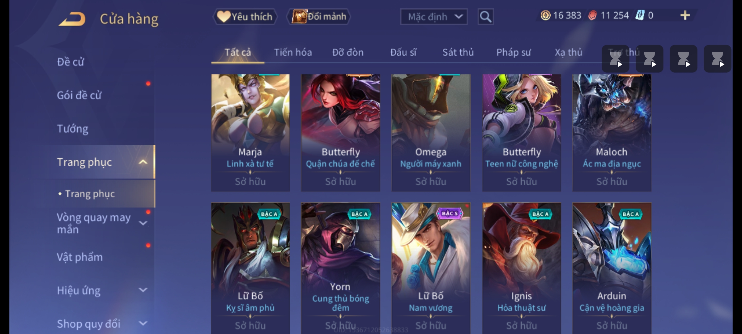The height and width of the screenshot is (334, 742).
Task: Go back using the arrow logo icon
Action: pyautogui.click(x=72, y=19)
